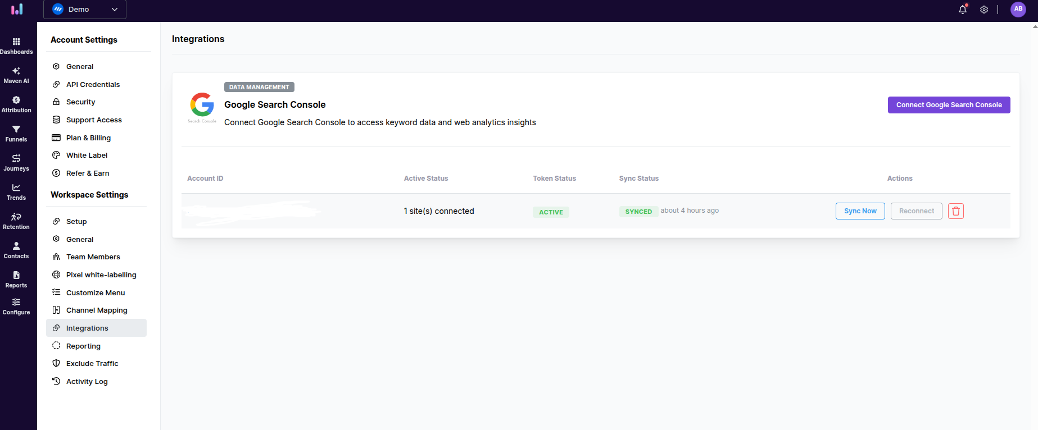Open Retention from the sidebar
The height and width of the screenshot is (430, 1038).
pos(16,221)
